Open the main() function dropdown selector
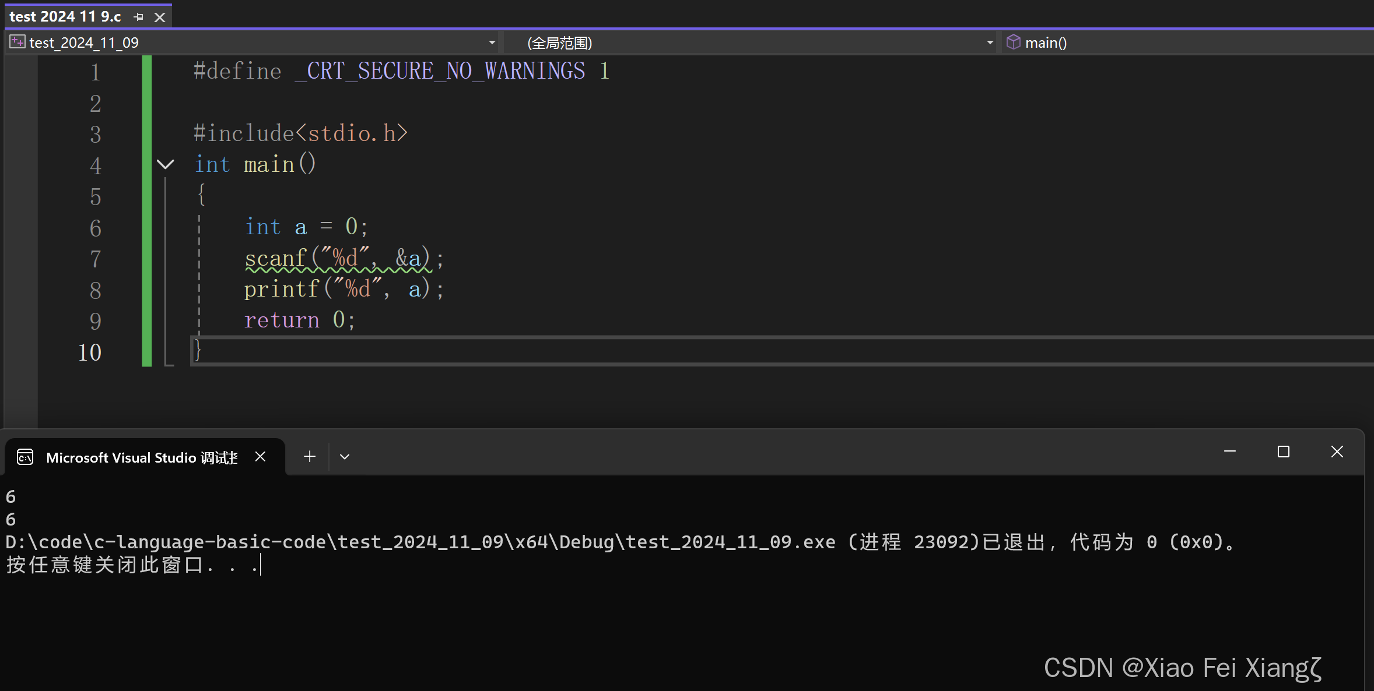1374x691 pixels. pos(1046,41)
